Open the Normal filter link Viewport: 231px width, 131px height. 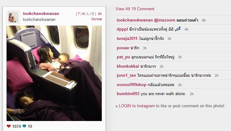(97, 19)
